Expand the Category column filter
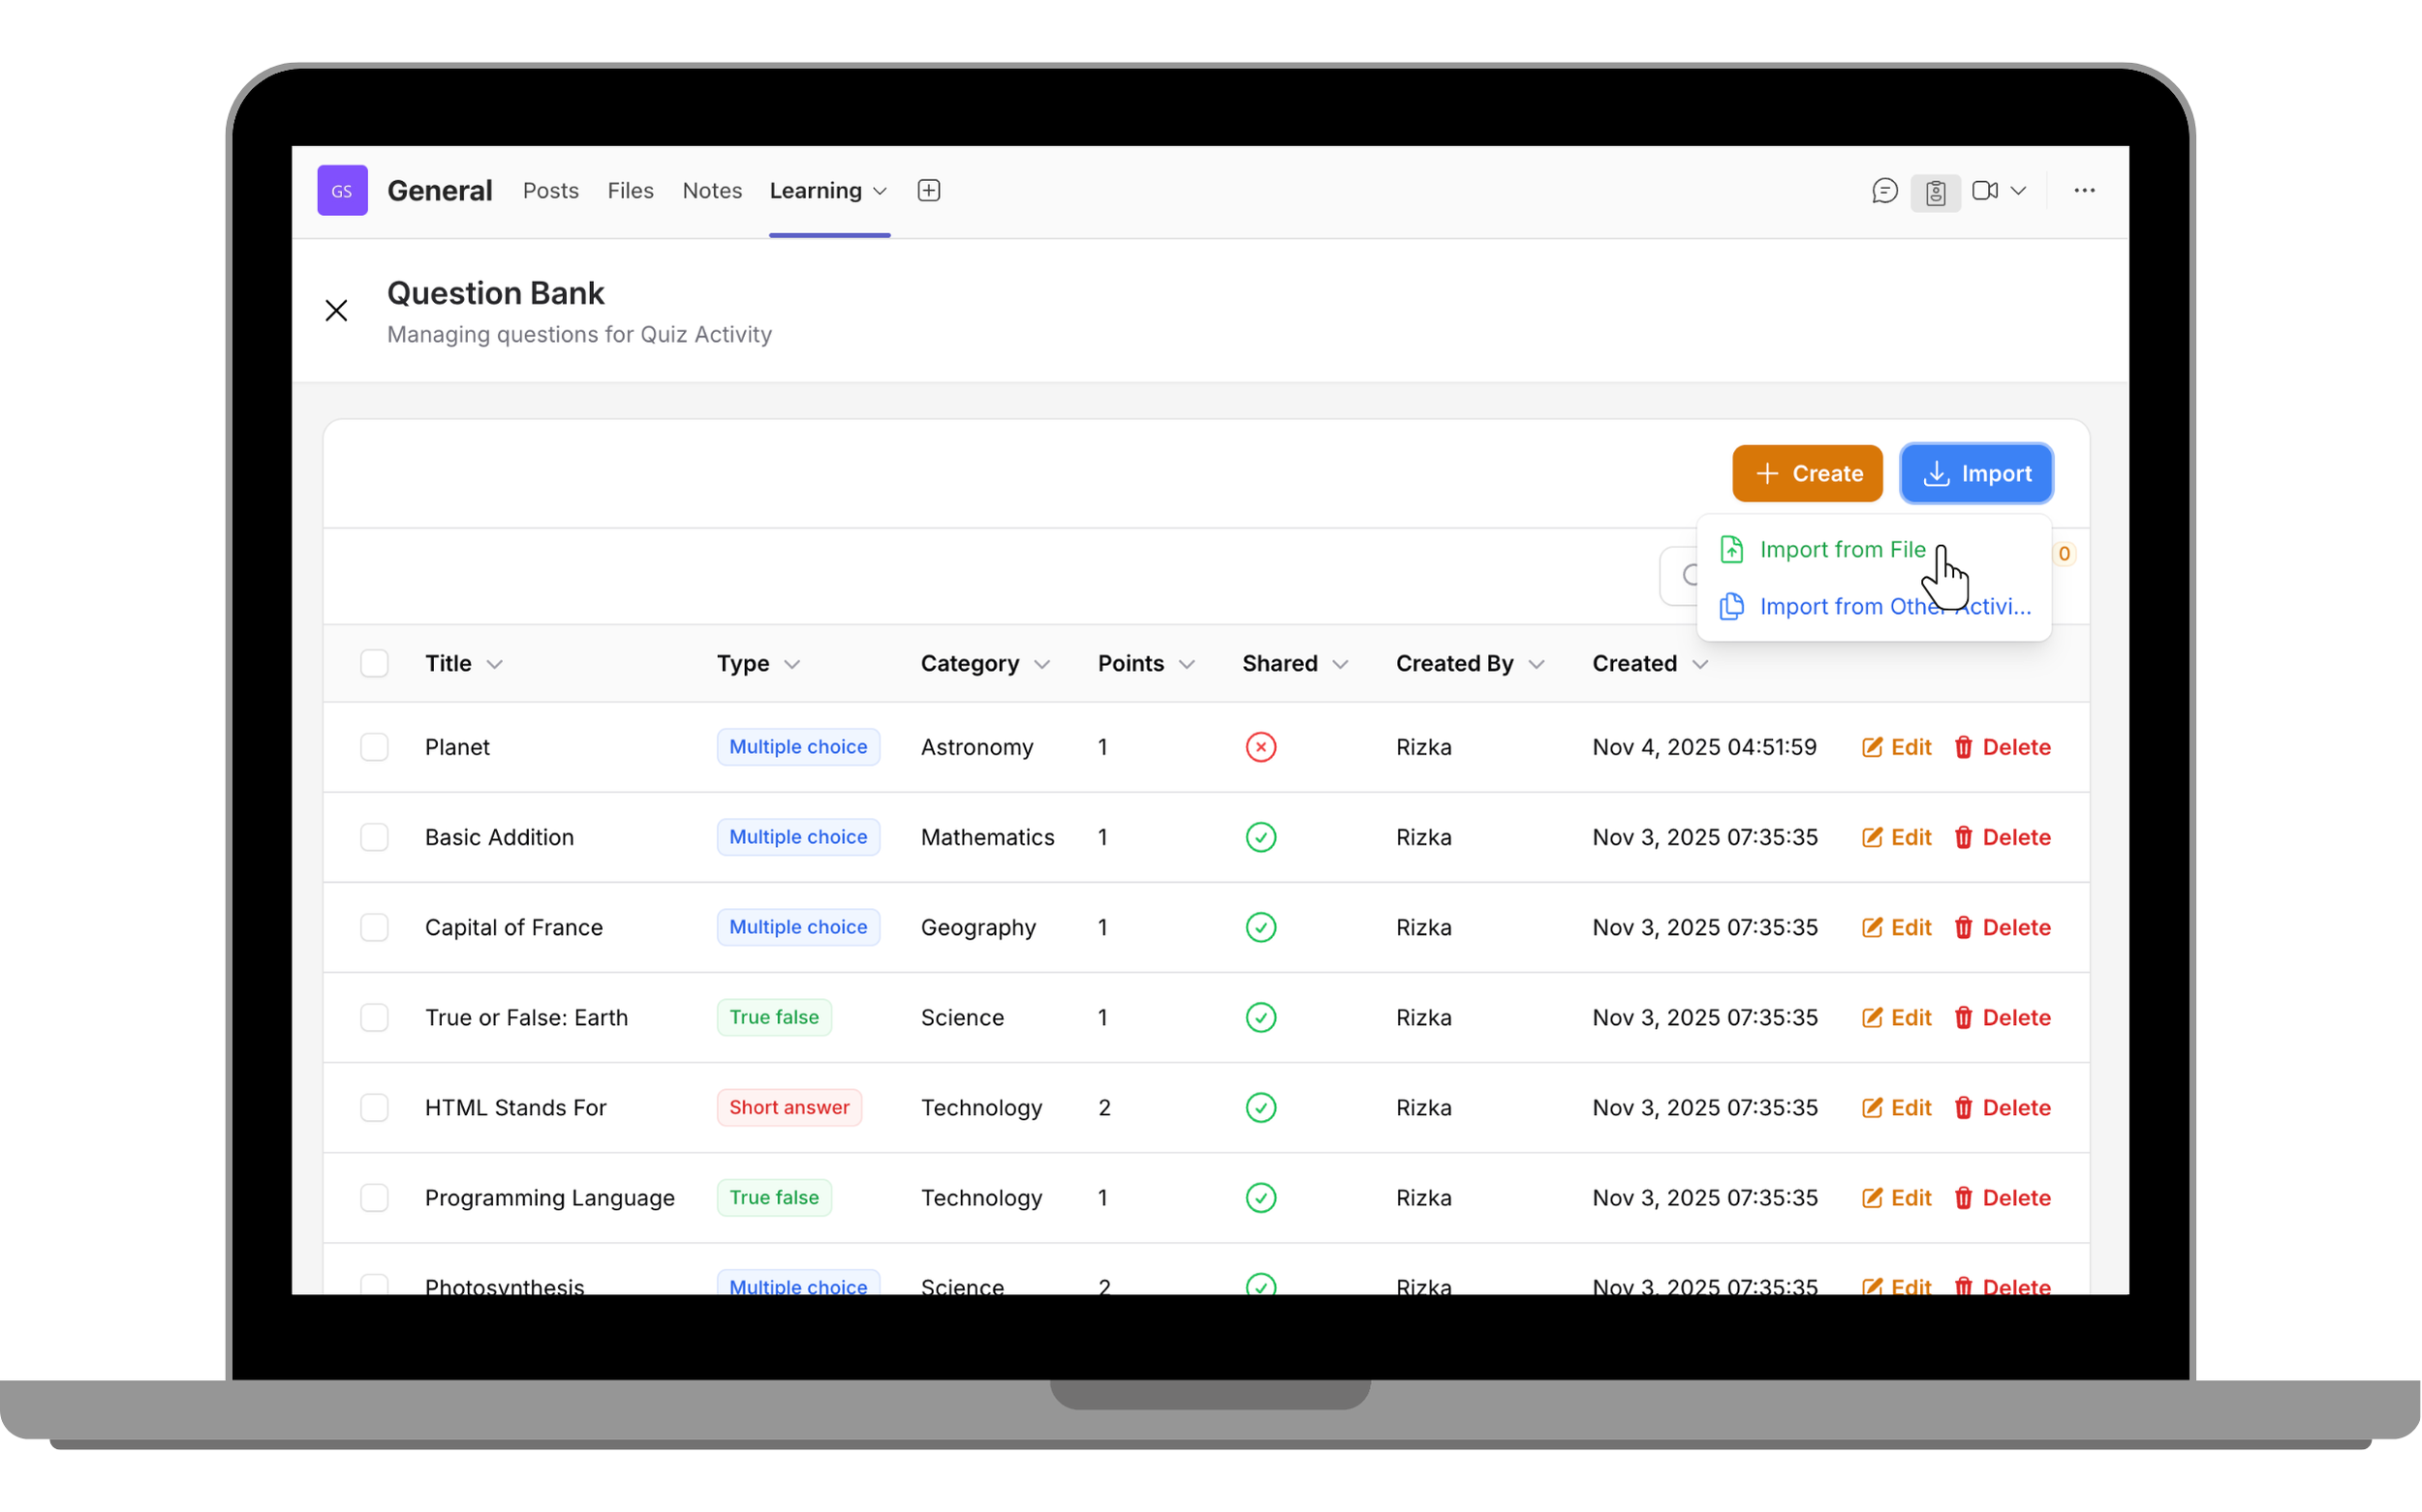Image resolution: width=2422 pixels, height=1512 pixels. [1043, 663]
